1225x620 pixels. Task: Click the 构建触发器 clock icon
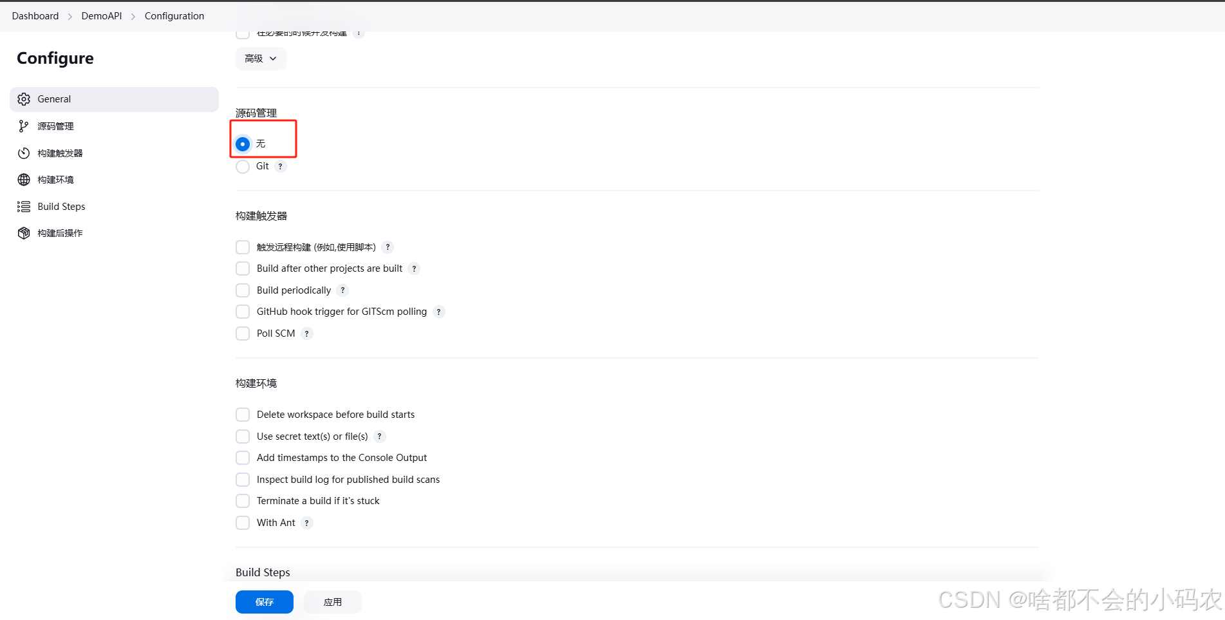coord(23,153)
